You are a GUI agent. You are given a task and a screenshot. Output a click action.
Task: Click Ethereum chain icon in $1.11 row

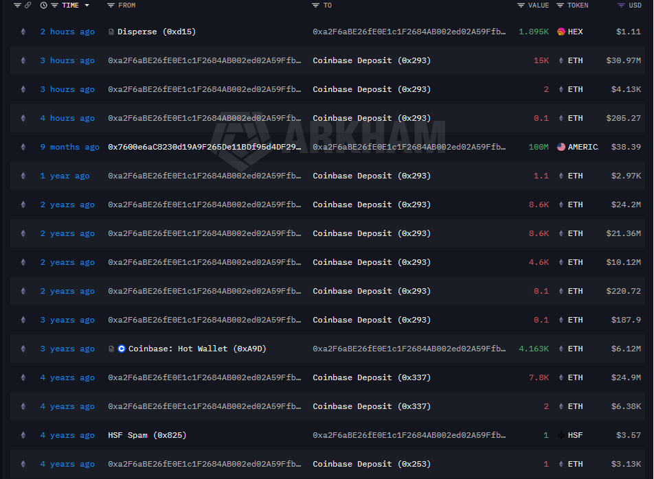point(23,32)
